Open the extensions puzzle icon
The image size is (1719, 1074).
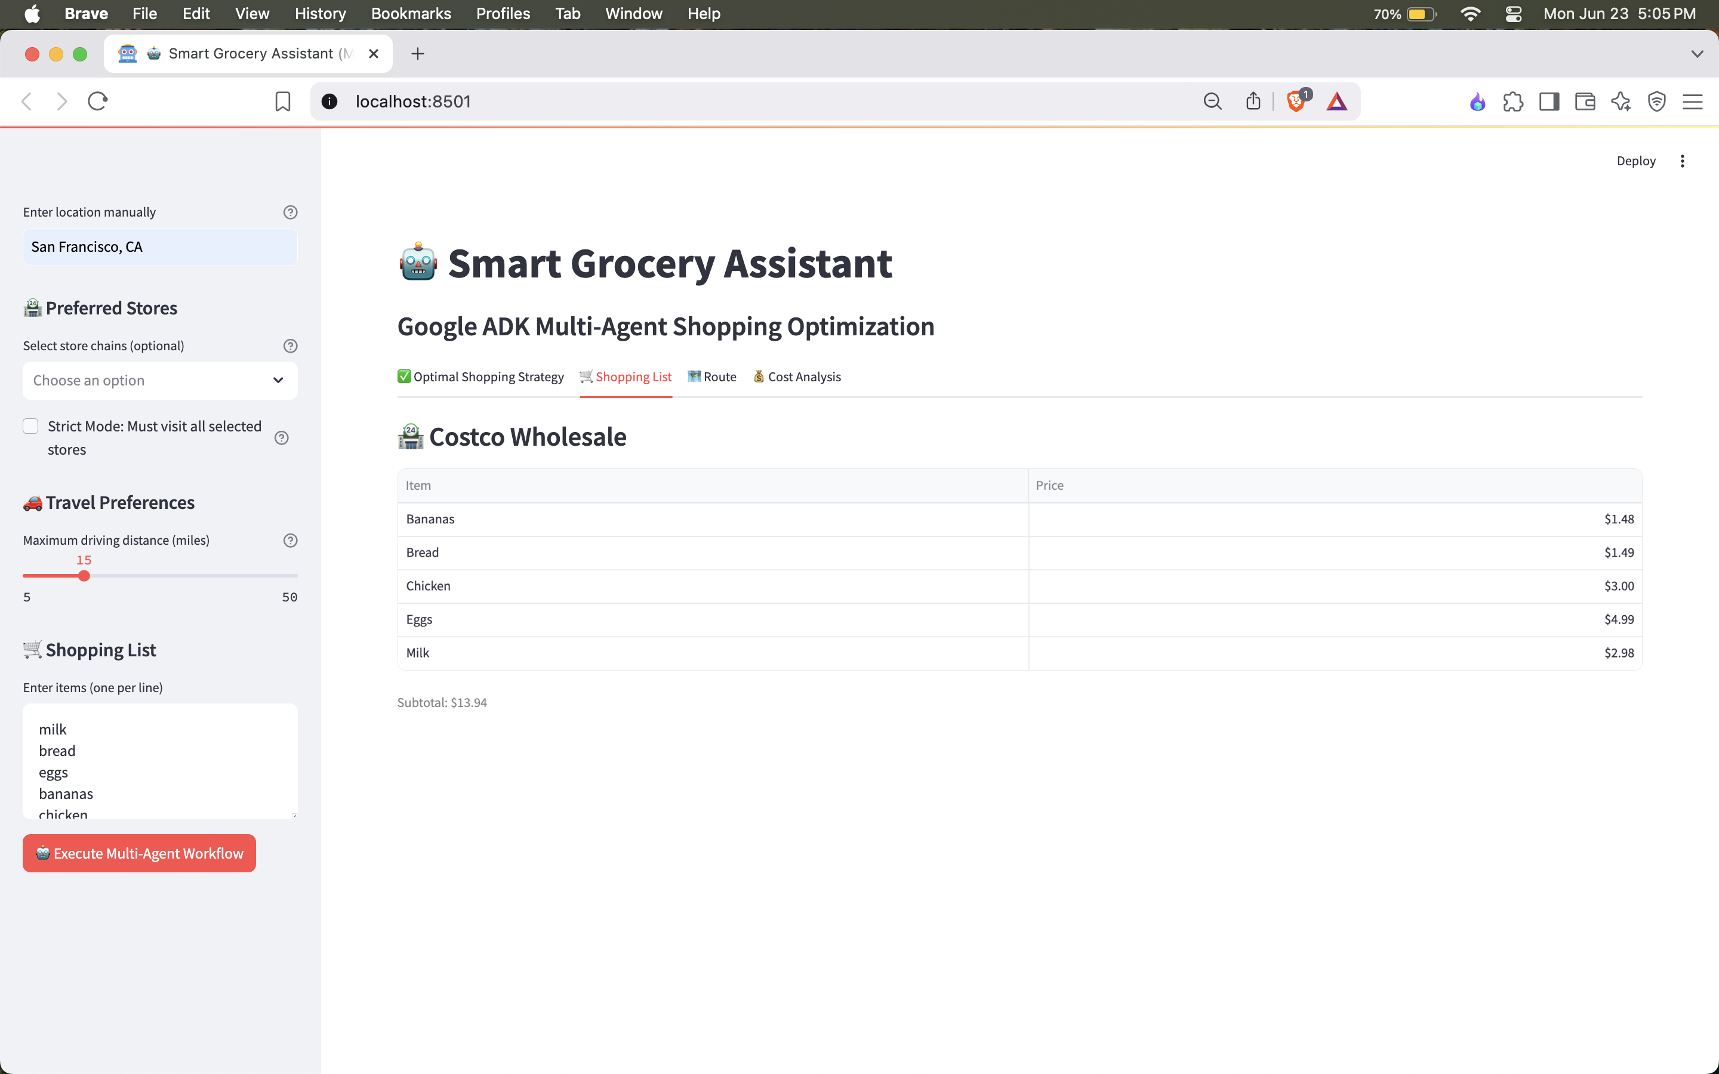[x=1513, y=102]
